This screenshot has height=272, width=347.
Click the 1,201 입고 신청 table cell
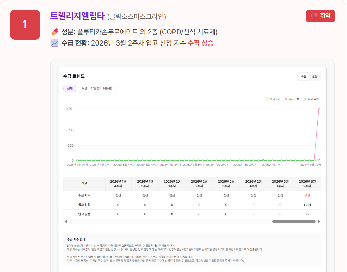[307, 205]
